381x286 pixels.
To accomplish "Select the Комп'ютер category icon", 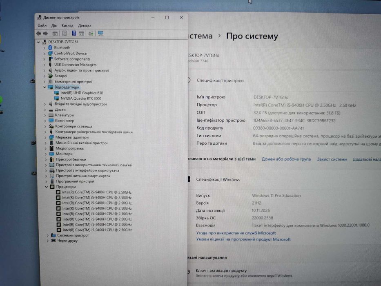I will click(x=51, y=121).
